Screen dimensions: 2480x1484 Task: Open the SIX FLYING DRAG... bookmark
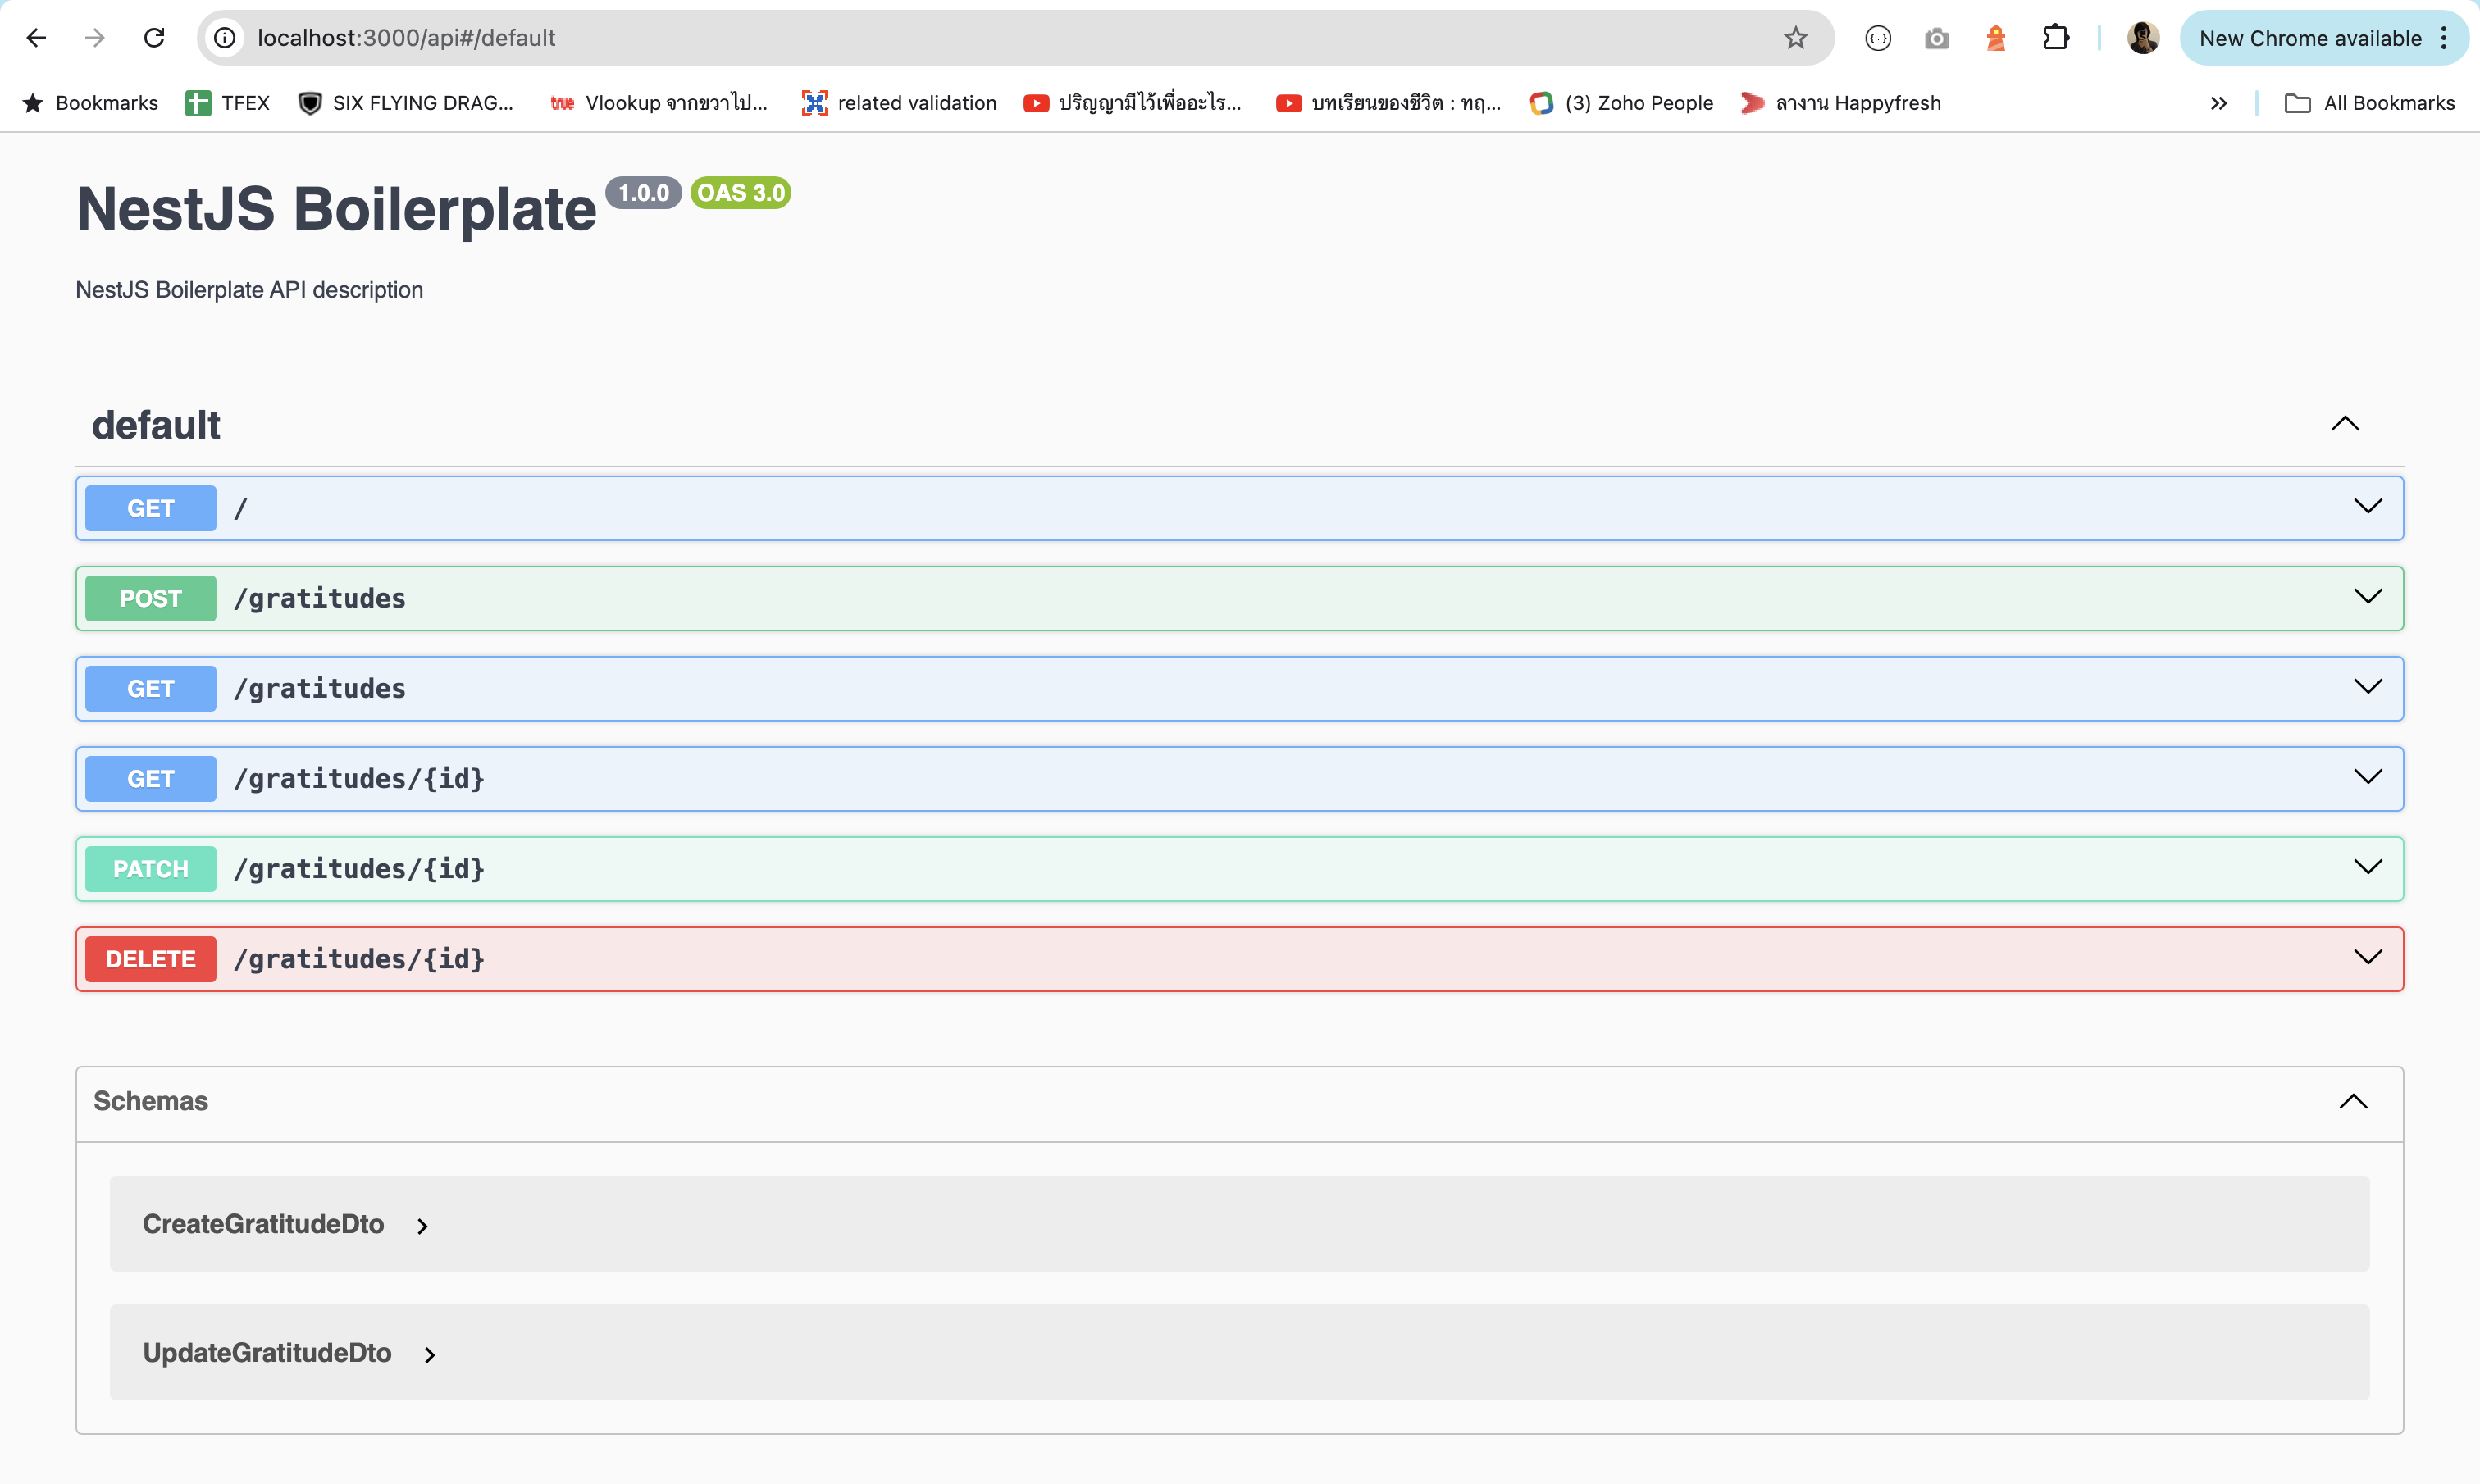(x=406, y=103)
